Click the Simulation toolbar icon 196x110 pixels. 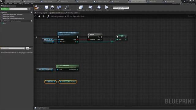tap(99, 8)
